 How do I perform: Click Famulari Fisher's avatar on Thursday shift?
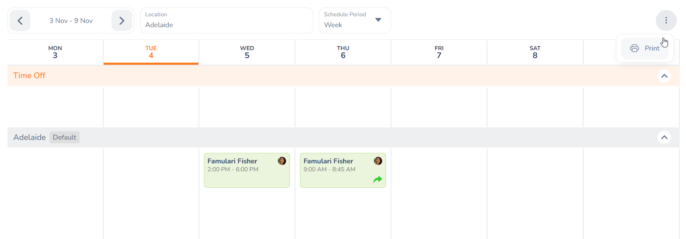(x=378, y=161)
